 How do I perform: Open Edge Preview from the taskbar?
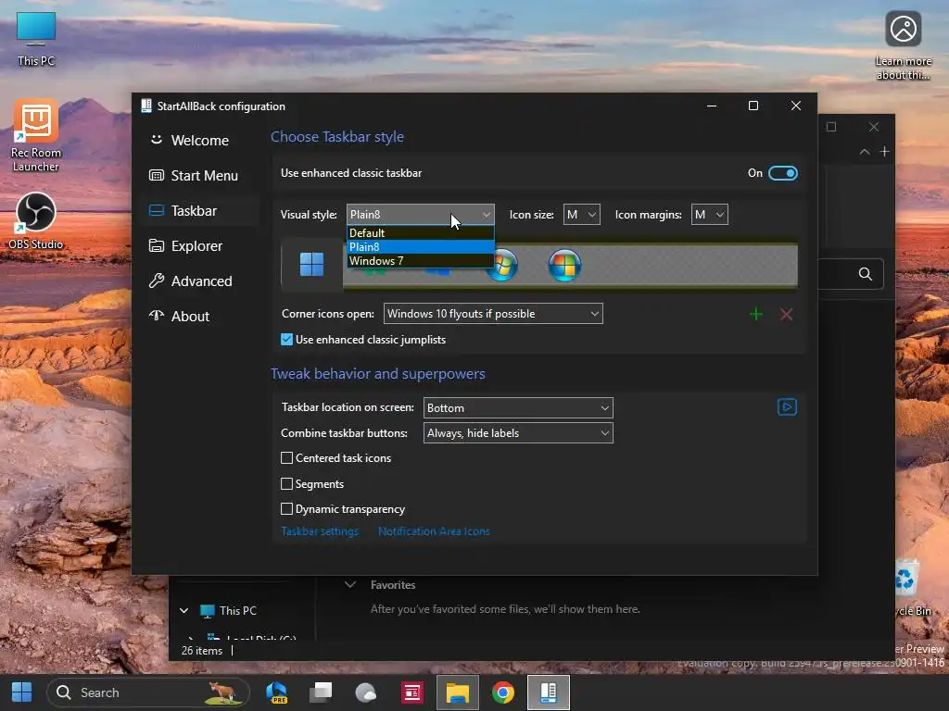pyautogui.click(x=276, y=692)
